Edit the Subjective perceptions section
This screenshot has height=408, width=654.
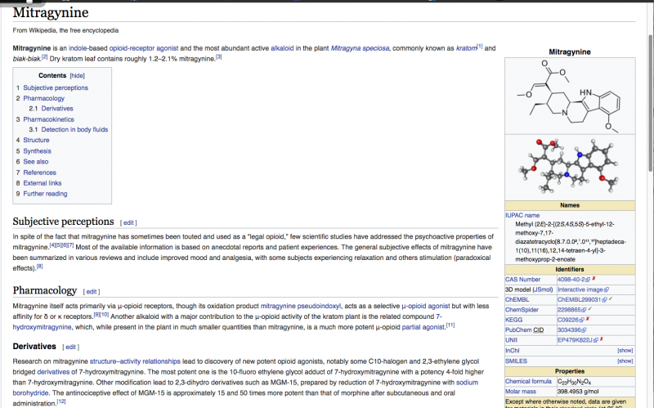coord(128,222)
